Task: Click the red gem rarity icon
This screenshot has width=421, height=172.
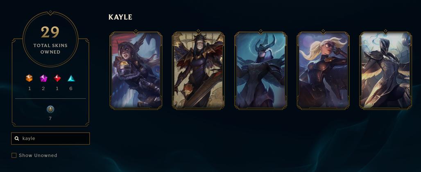Action: click(57, 78)
